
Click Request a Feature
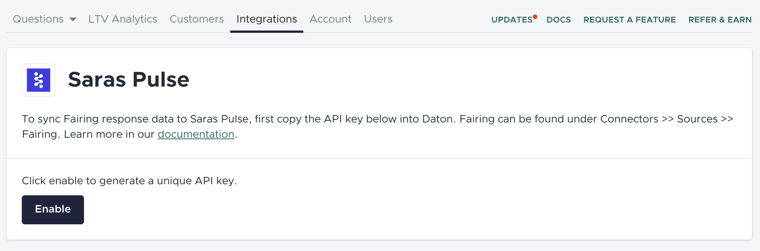point(629,20)
